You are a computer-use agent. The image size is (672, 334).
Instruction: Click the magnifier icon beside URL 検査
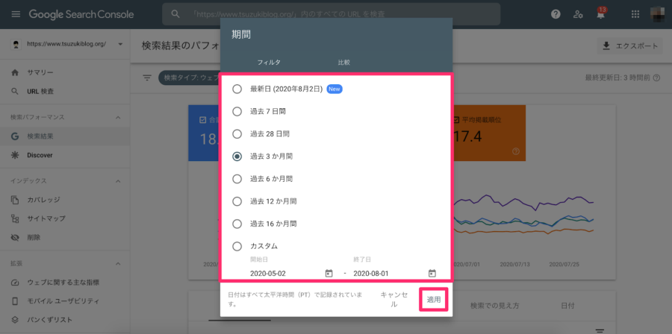(15, 91)
